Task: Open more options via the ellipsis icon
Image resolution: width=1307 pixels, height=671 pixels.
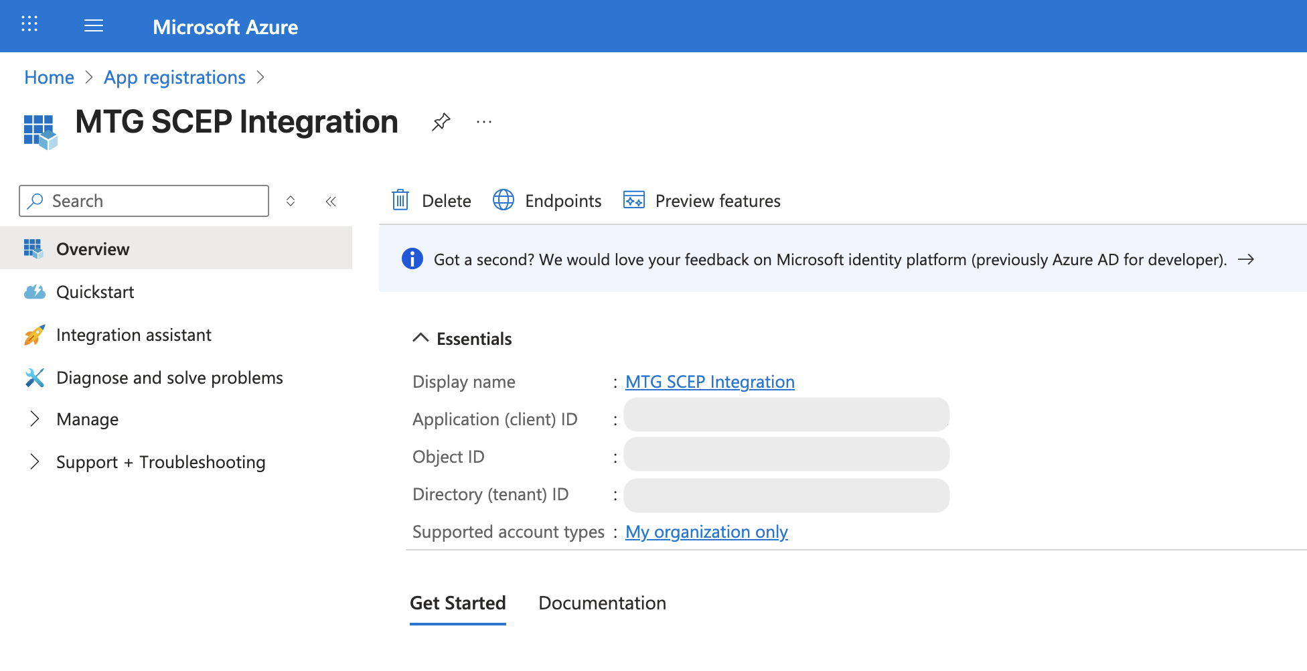Action: click(483, 122)
